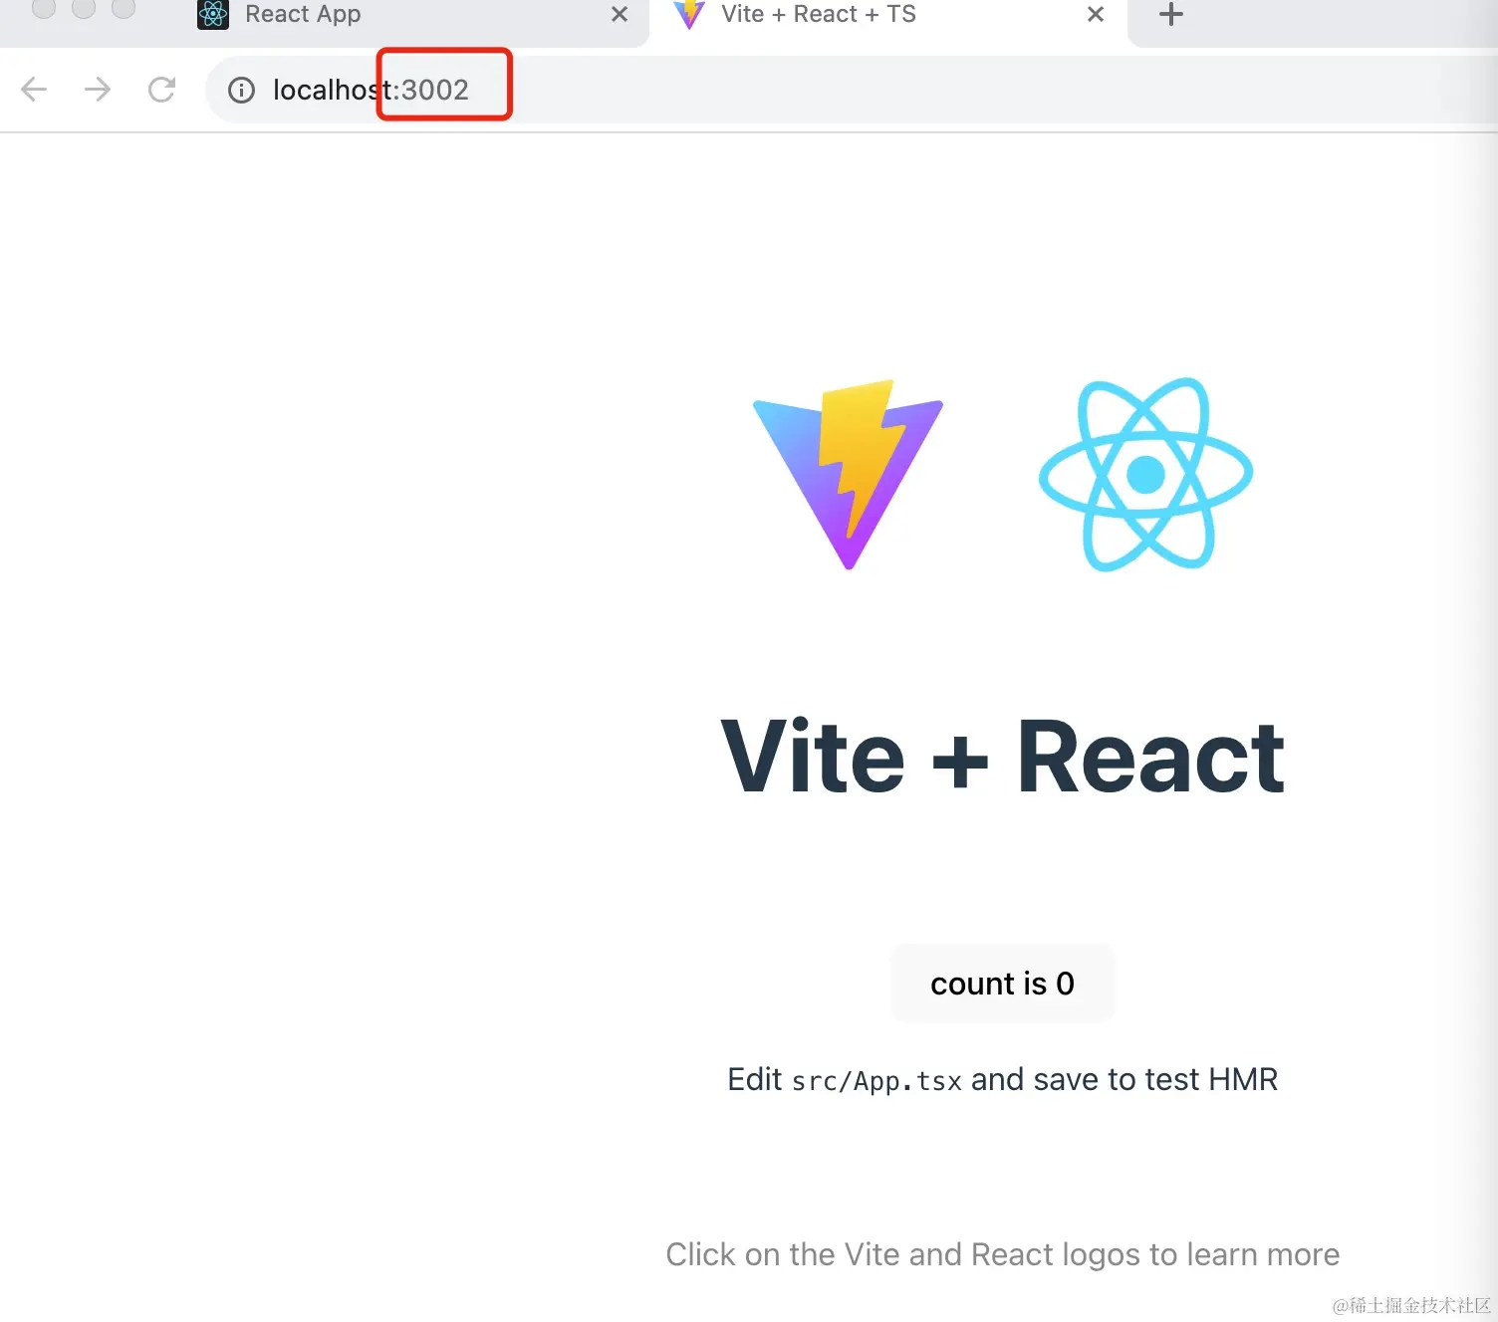Click the count is 0 button

point(1003,984)
